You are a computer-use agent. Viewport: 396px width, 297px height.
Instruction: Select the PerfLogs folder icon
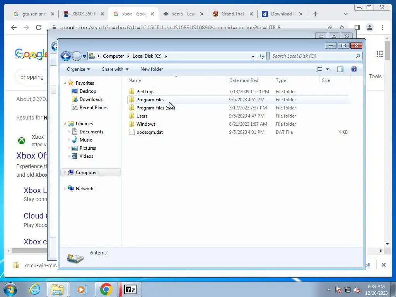[x=131, y=91]
